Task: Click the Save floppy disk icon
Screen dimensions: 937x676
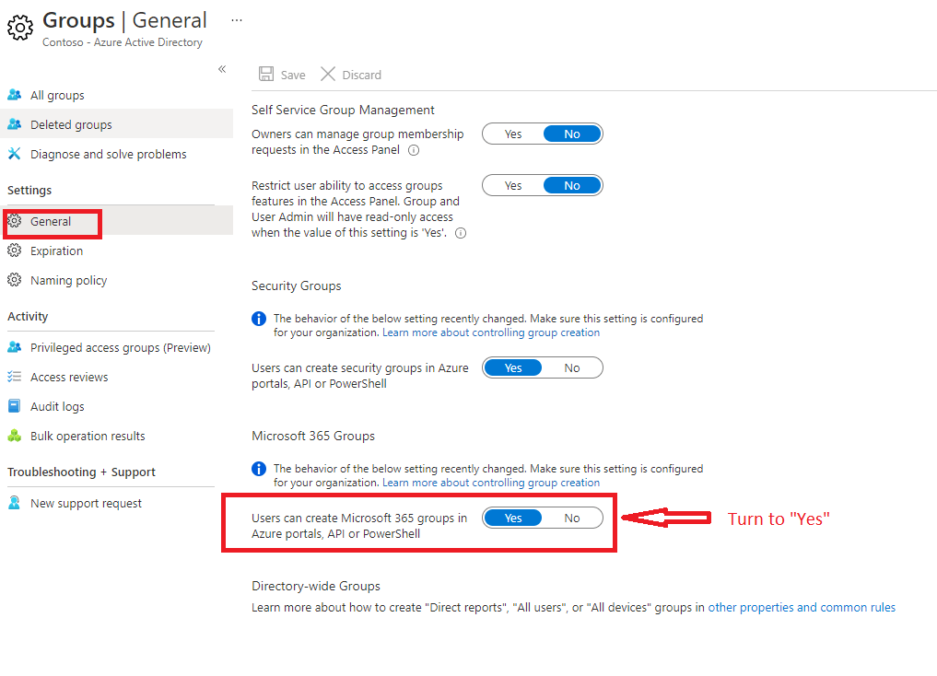Action: (266, 74)
